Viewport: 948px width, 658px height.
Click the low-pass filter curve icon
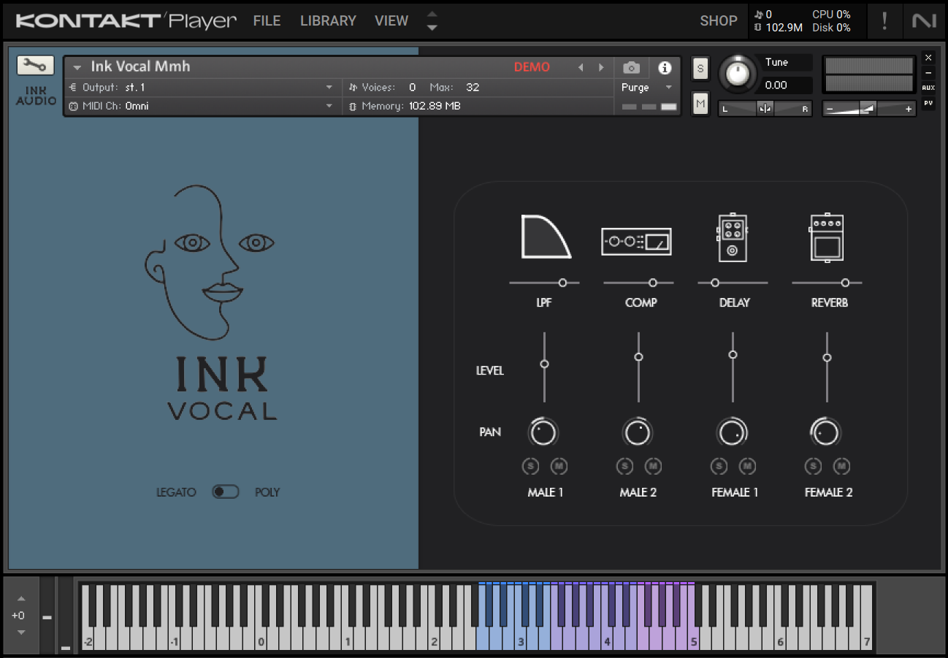(546, 237)
